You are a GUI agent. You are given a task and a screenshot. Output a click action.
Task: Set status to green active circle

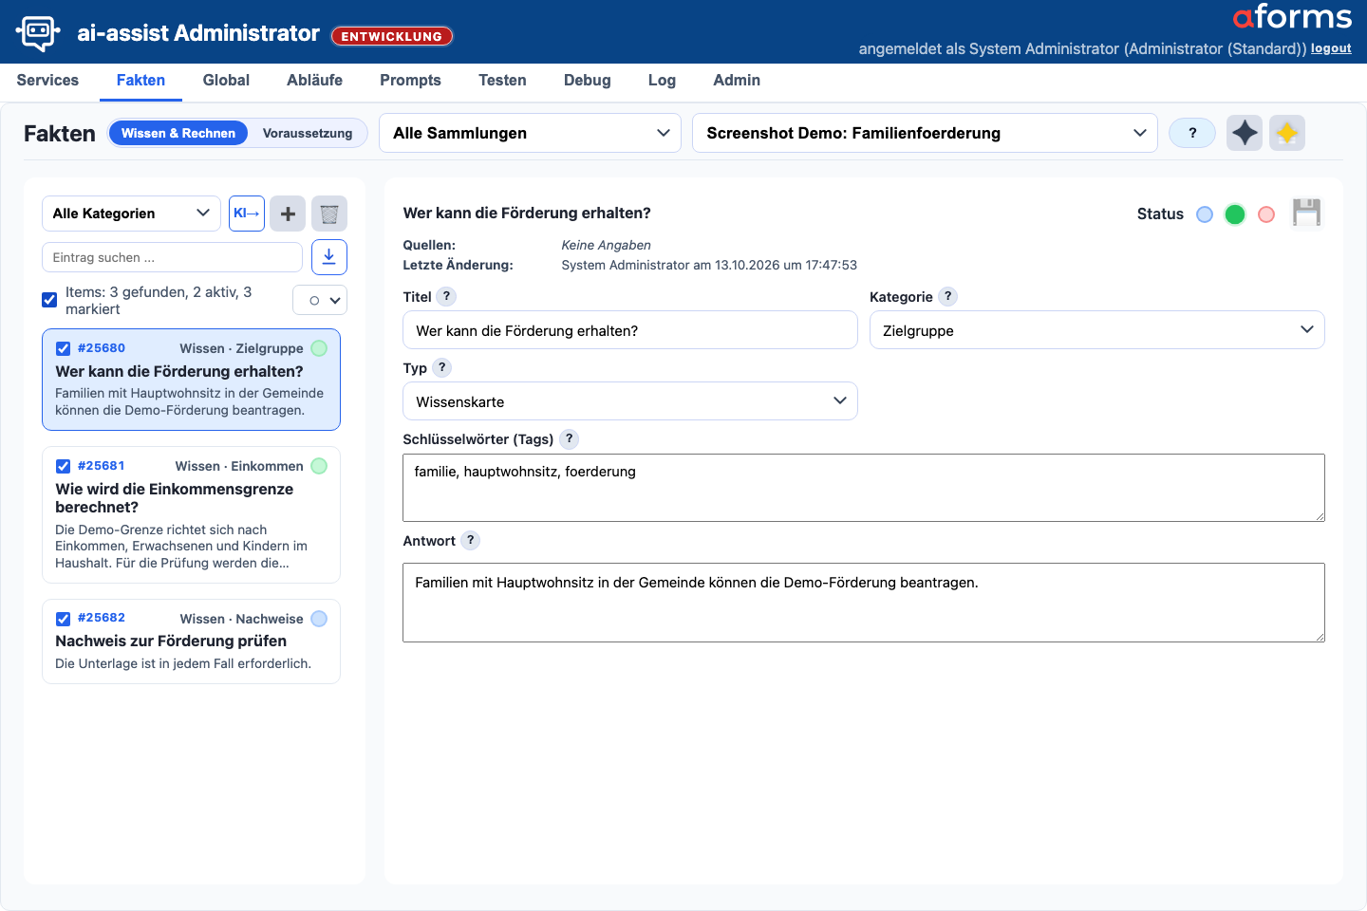1235,214
